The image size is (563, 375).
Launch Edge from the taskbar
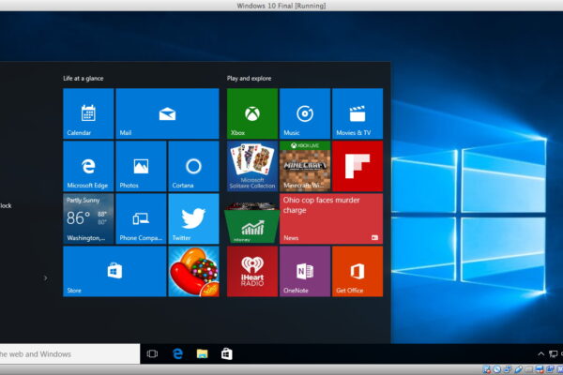(177, 354)
